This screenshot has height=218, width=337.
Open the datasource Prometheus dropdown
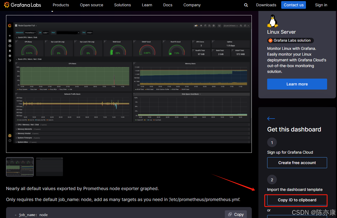click(30, 33)
